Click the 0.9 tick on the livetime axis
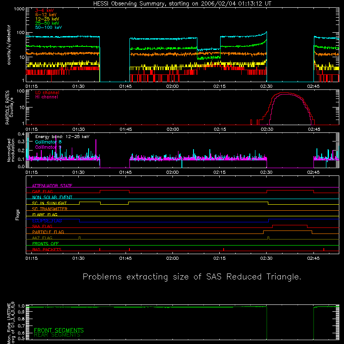Image resolution: width=344 pixels, height=344 pixels. [21, 312]
